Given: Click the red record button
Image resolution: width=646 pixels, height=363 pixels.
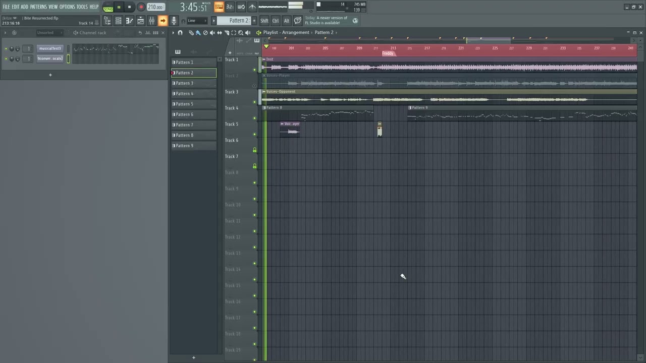Looking at the screenshot, I should (x=141, y=7).
